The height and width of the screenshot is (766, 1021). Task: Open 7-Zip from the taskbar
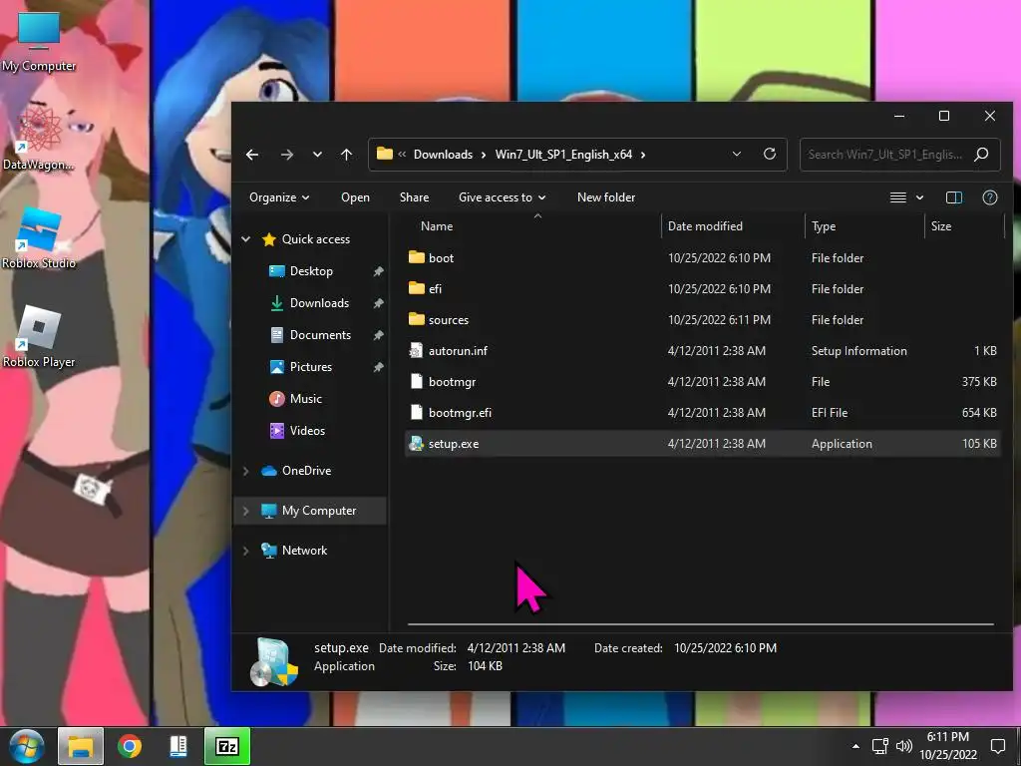226,746
